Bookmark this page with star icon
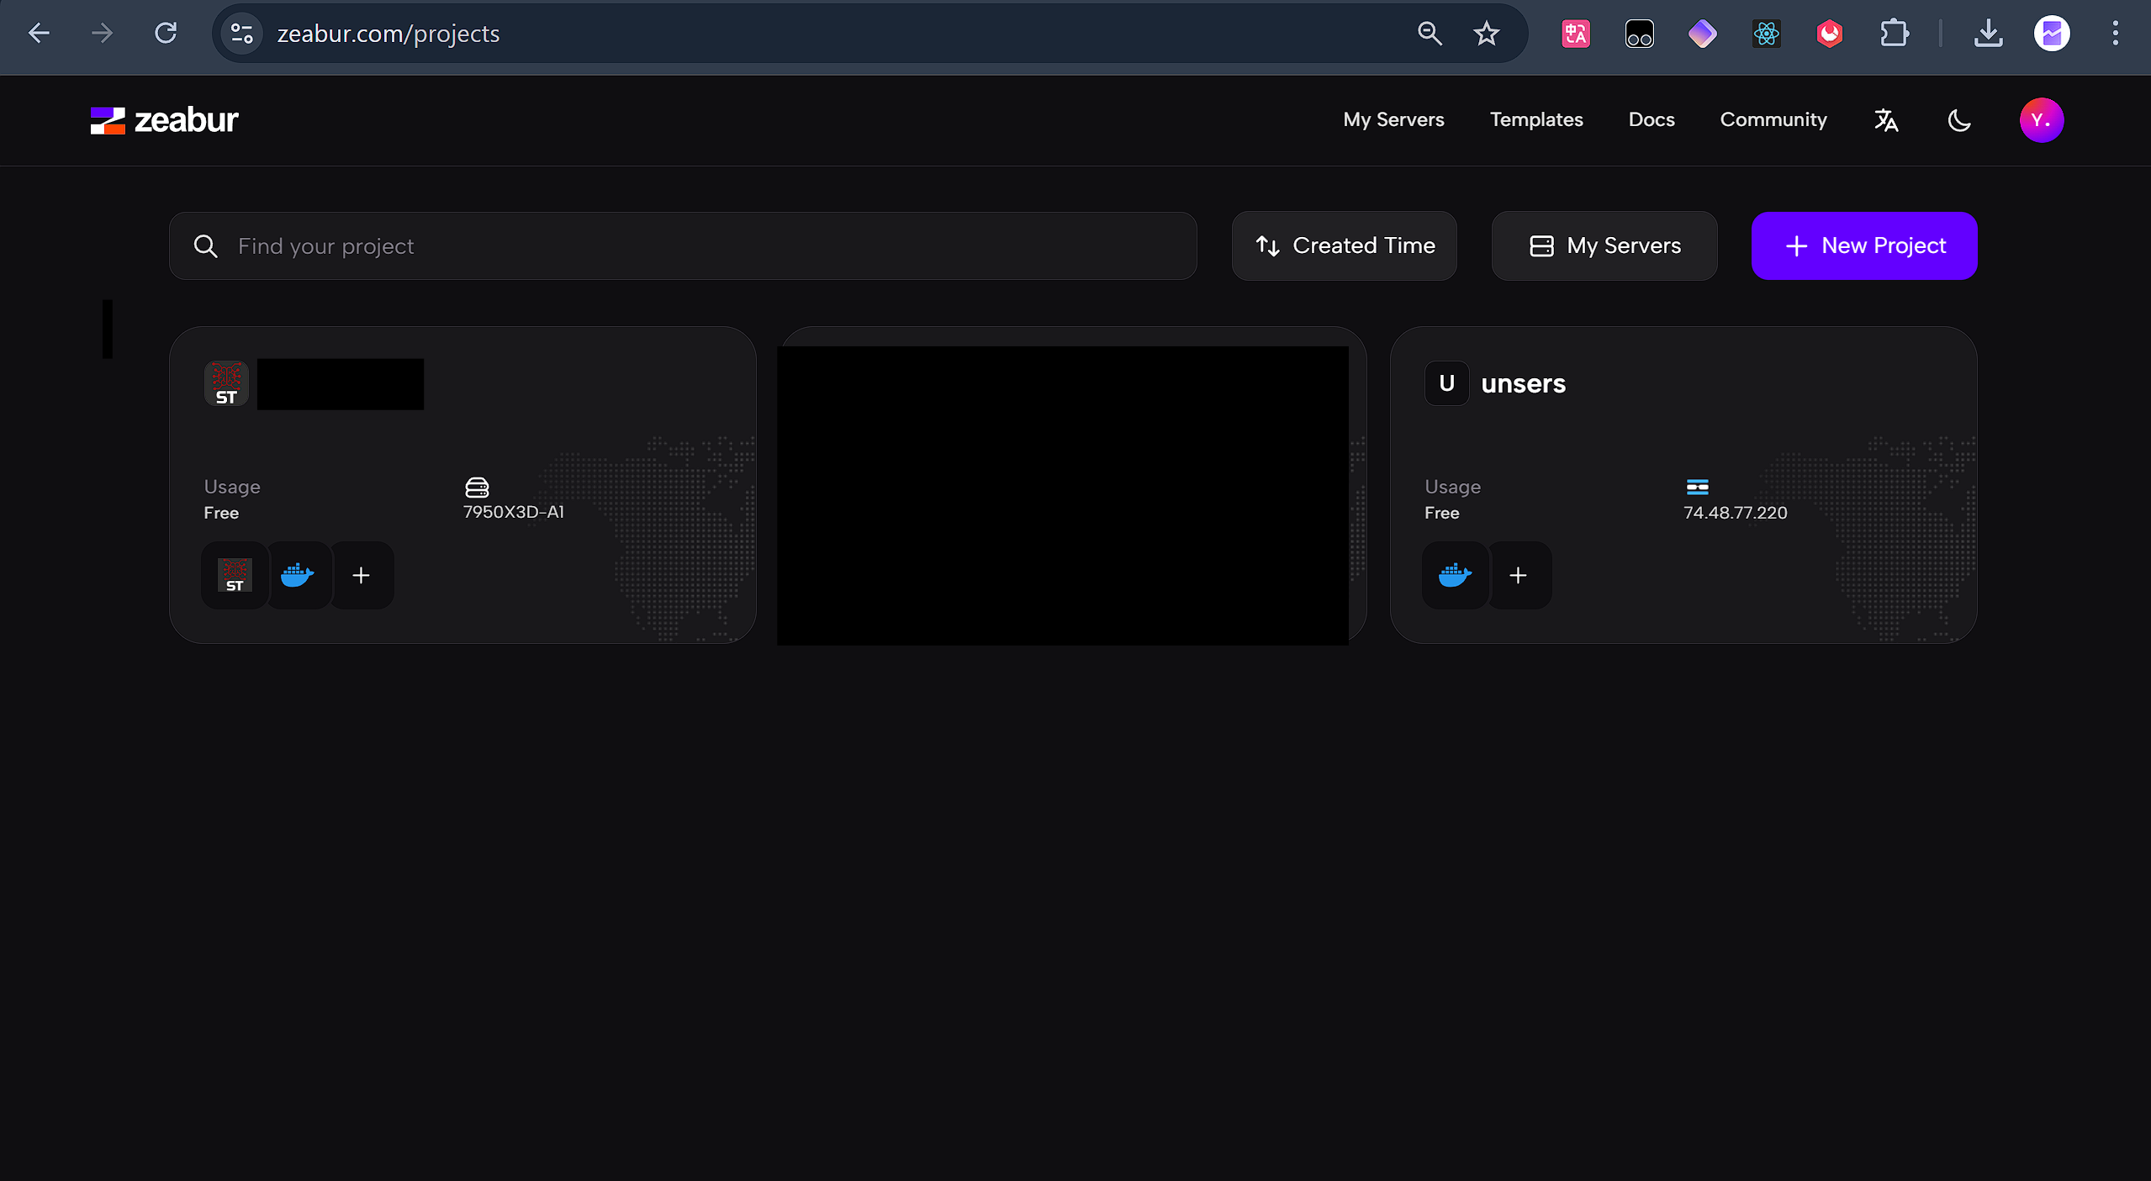 (1487, 34)
